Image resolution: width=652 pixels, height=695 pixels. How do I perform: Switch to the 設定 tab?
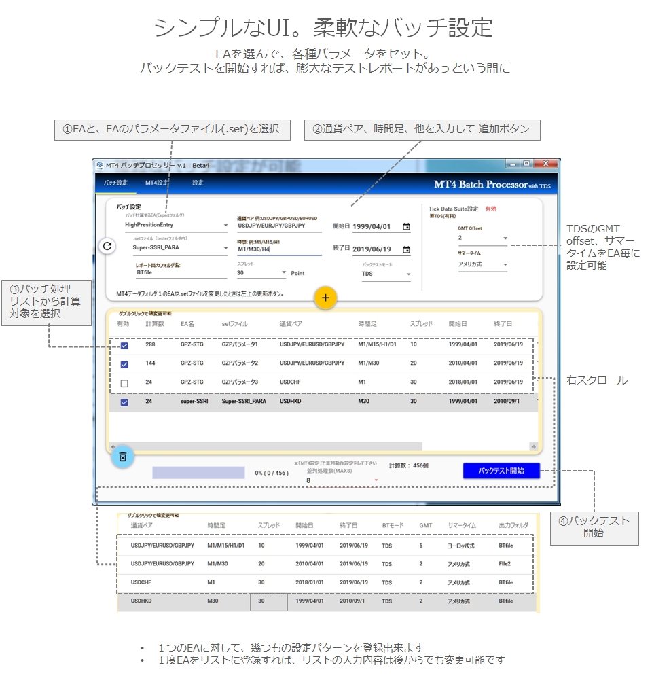click(x=198, y=183)
